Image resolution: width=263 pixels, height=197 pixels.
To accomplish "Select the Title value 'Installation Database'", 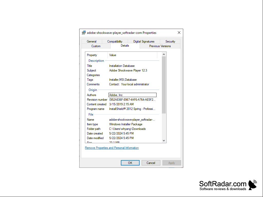I will click(122, 66).
